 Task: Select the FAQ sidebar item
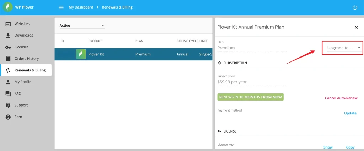18,94
